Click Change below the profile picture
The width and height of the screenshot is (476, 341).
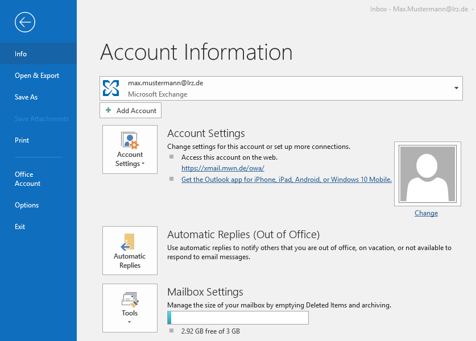[x=426, y=213]
